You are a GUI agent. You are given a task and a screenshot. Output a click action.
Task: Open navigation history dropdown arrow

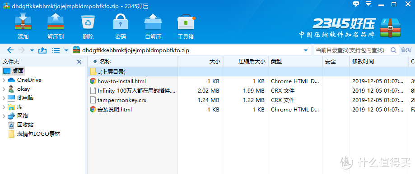point(32,50)
